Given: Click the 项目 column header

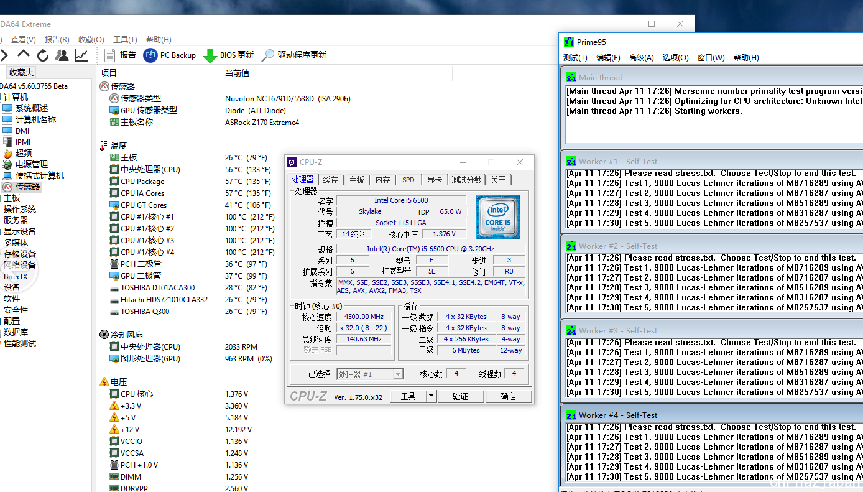Looking at the screenshot, I should pos(109,73).
